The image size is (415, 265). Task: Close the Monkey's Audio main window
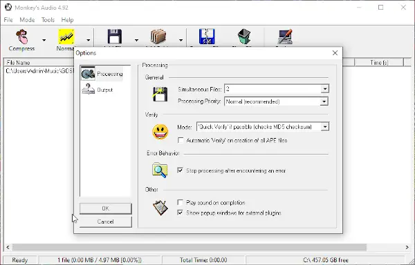tap(403, 8)
